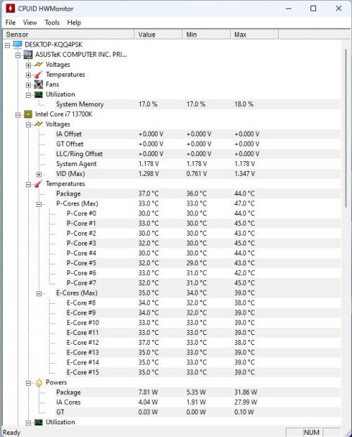Screen dimensions: 352x437
Task: Select the E-Core #15 row
Action: [x=203, y=372]
